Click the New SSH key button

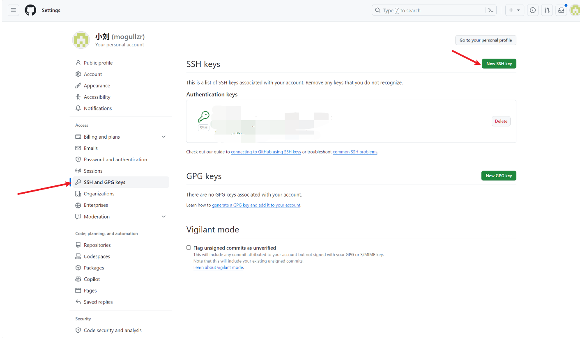point(499,64)
